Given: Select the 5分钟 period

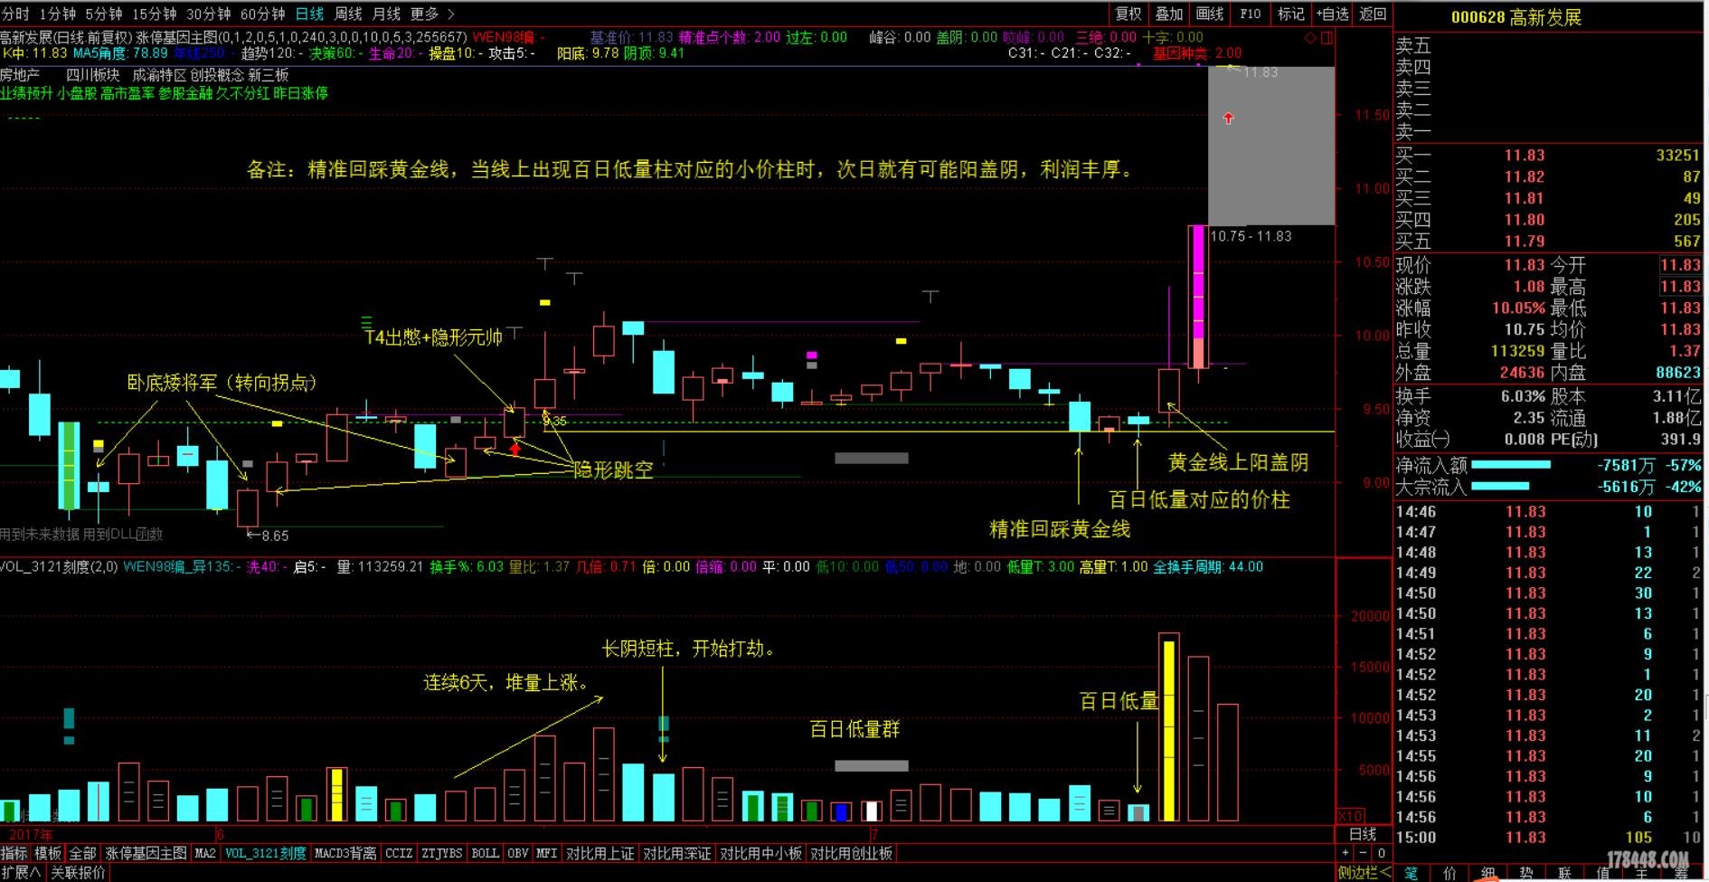Looking at the screenshot, I should click(104, 14).
